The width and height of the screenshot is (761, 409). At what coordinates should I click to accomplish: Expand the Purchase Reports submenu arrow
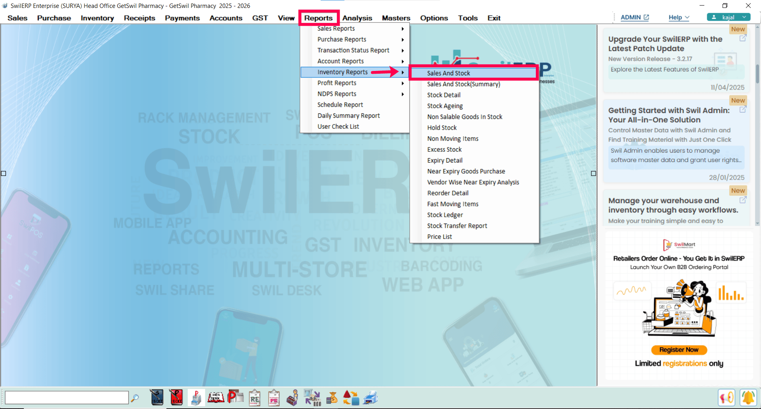click(403, 40)
